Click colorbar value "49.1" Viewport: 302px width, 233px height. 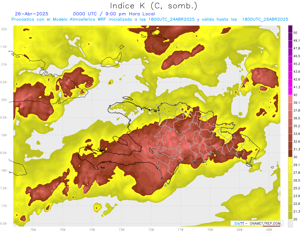pyautogui.click(x=297, y=40)
